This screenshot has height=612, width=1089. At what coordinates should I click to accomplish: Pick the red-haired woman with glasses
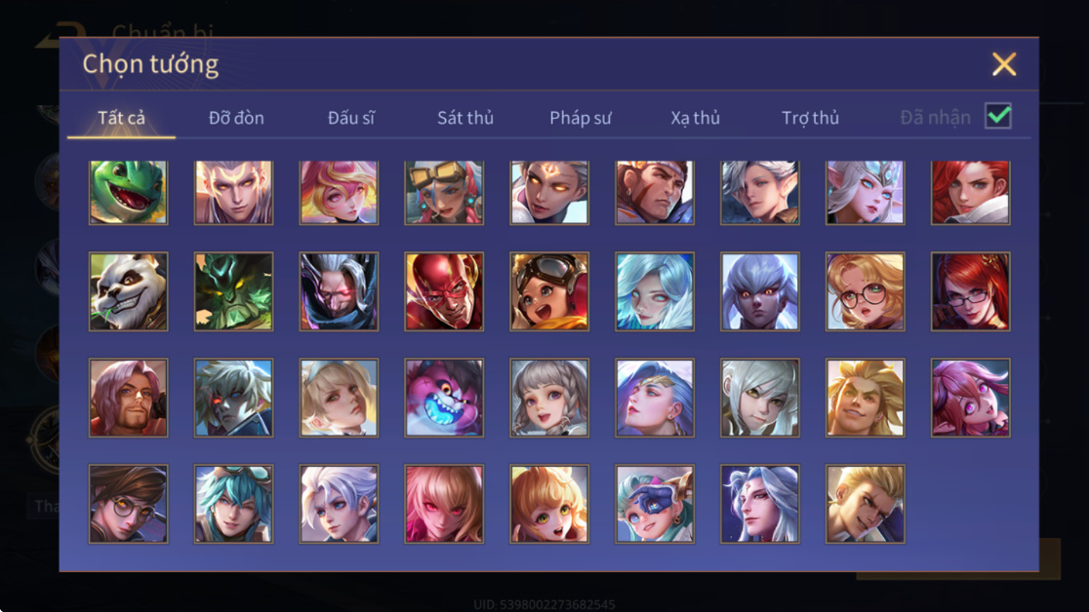pyautogui.click(x=970, y=291)
